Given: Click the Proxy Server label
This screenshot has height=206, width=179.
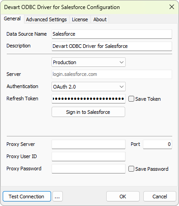Looking at the screenshot, I should (21, 144).
